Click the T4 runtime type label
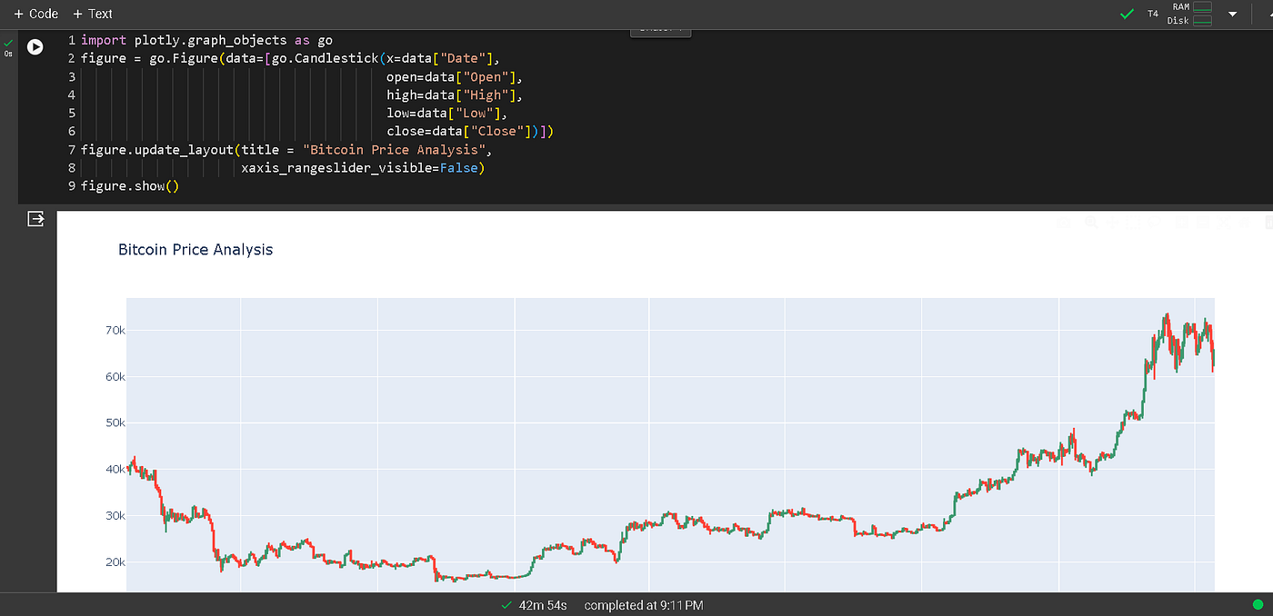Image resolution: width=1273 pixels, height=616 pixels. (x=1153, y=14)
